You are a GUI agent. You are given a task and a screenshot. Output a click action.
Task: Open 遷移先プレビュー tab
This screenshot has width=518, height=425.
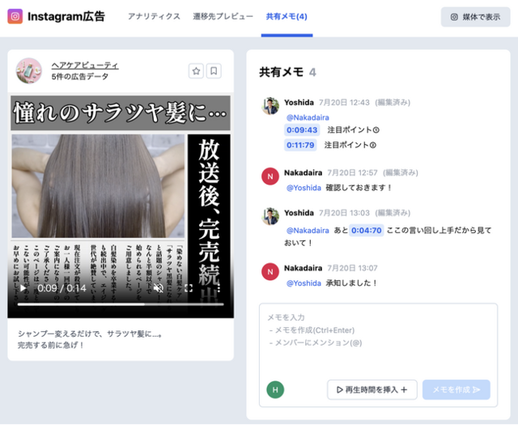[223, 16]
